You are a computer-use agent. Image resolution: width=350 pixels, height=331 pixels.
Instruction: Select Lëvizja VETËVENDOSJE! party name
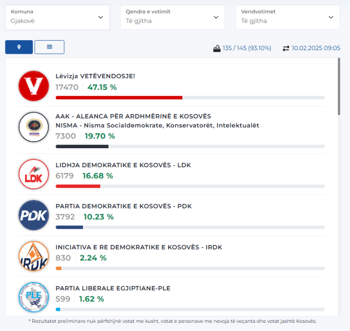point(95,76)
